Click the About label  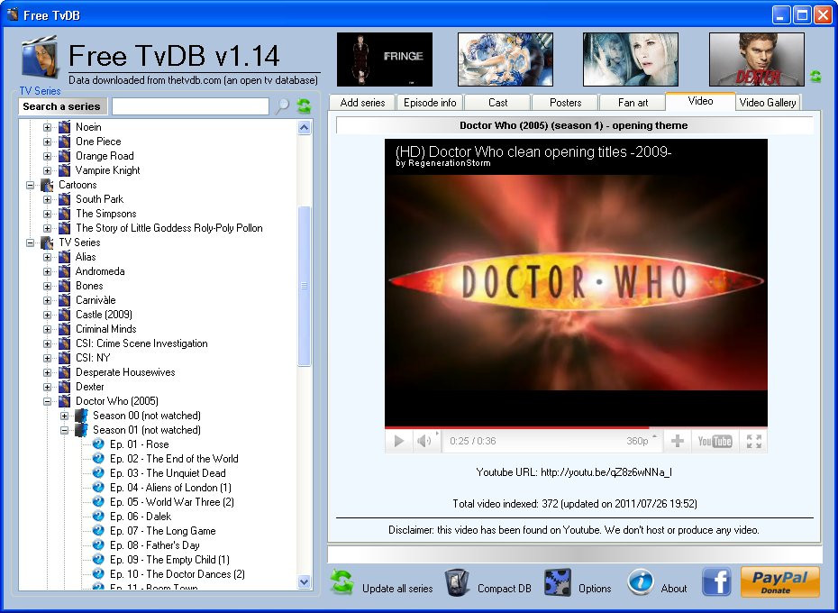[673, 589]
